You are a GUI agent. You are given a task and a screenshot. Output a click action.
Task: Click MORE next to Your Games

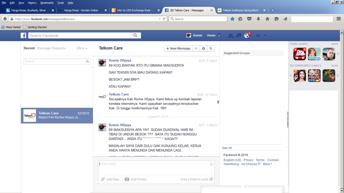coord(335,44)
